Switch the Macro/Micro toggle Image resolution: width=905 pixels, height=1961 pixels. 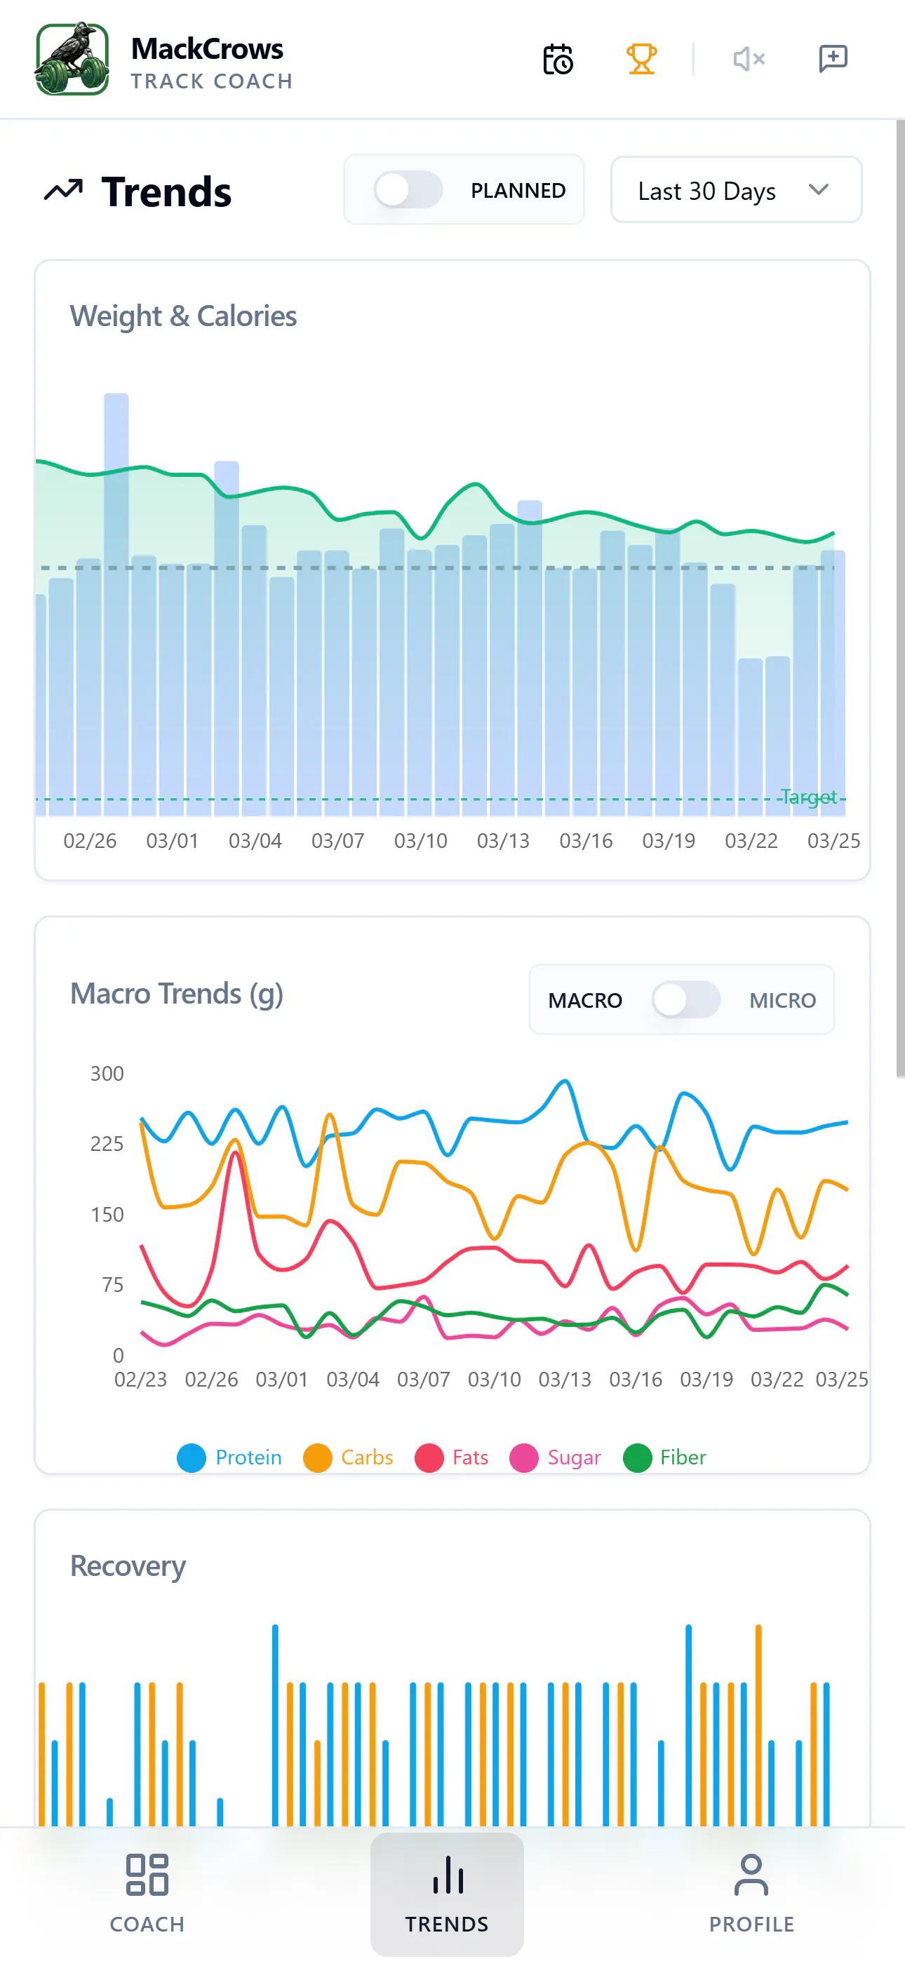[685, 999]
